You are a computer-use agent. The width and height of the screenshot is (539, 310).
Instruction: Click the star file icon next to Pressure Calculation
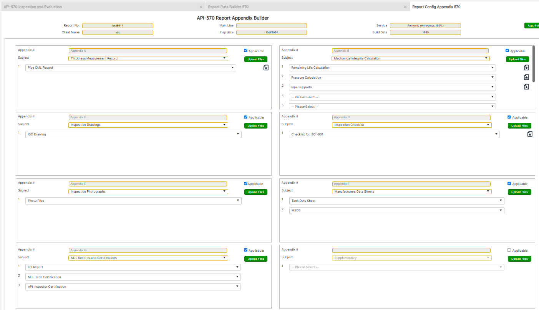[x=526, y=77]
